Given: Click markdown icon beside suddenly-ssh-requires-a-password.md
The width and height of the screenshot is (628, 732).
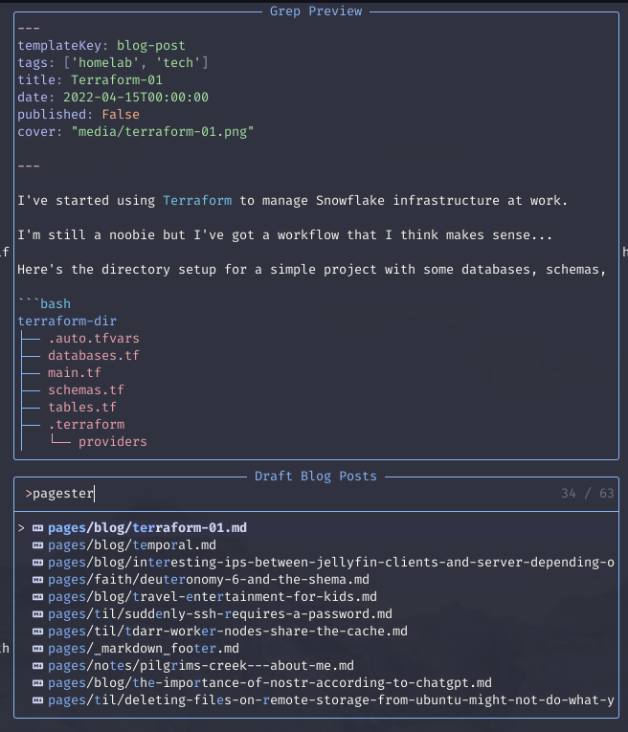Looking at the screenshot, I should tap(37, 614).
